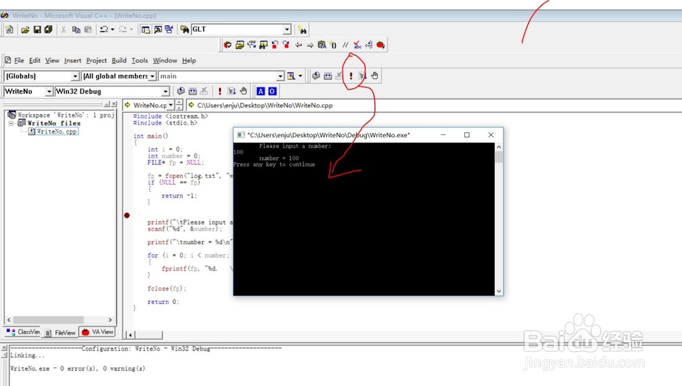Click the Save All icon
682x386 pixels.
pos(48,29)
